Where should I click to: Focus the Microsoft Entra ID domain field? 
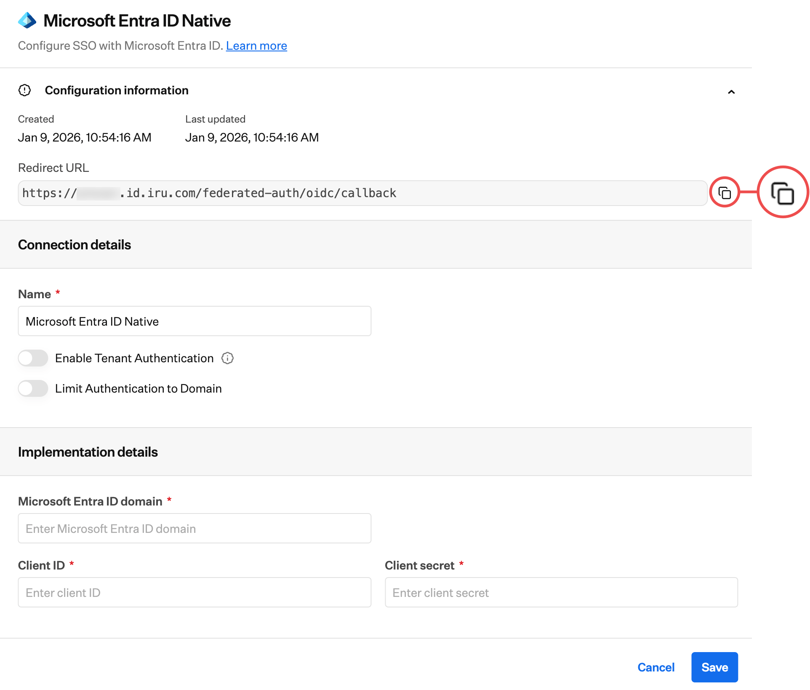[x=195, y=528]
